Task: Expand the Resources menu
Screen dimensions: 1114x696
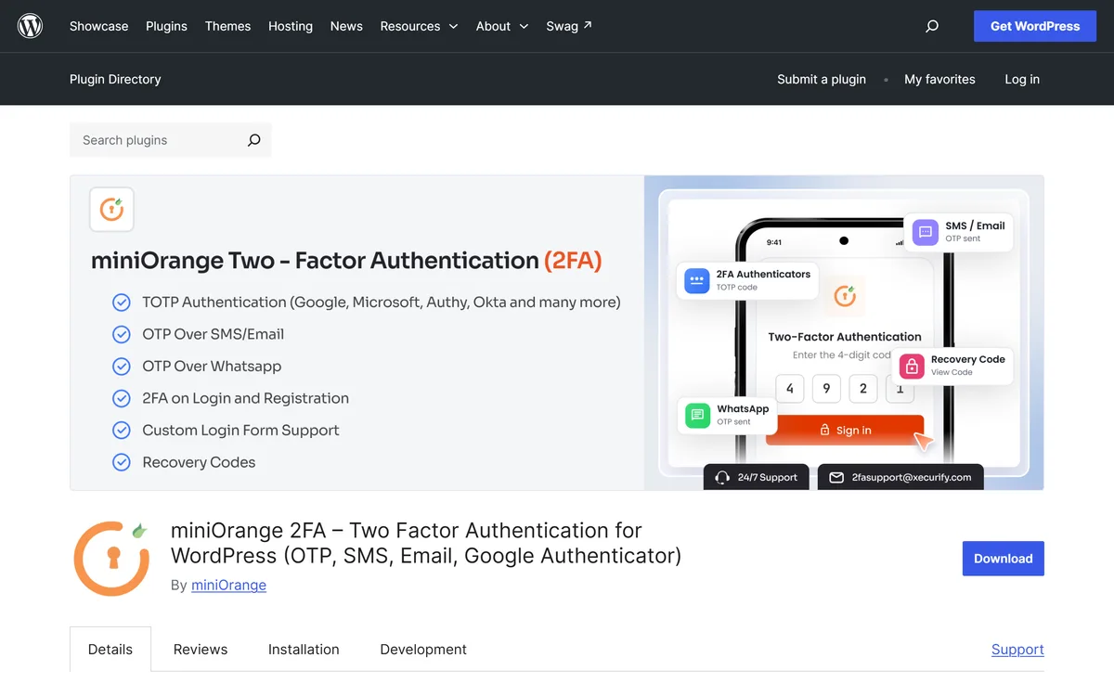Action: coord(419,26)
